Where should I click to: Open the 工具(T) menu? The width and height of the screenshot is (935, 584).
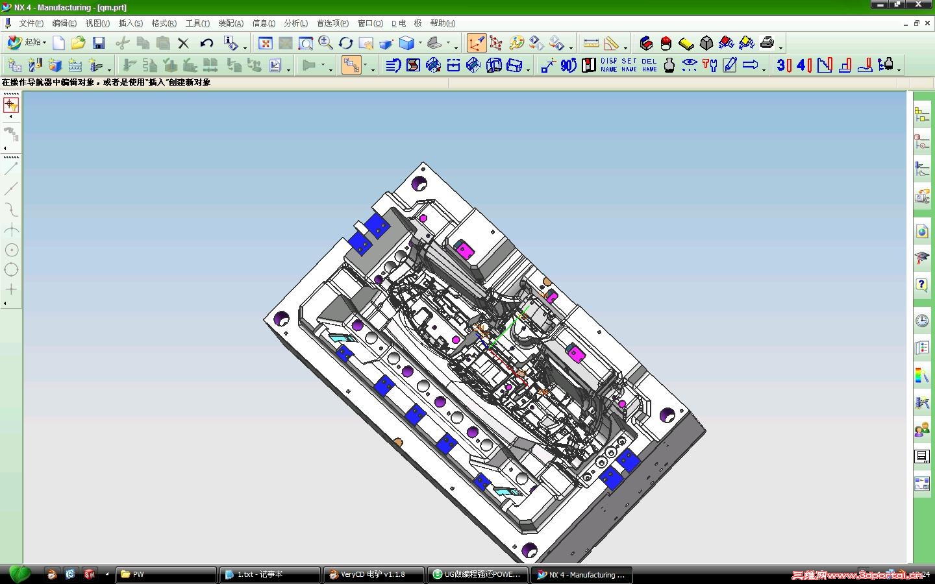click(x=197, y=23)
